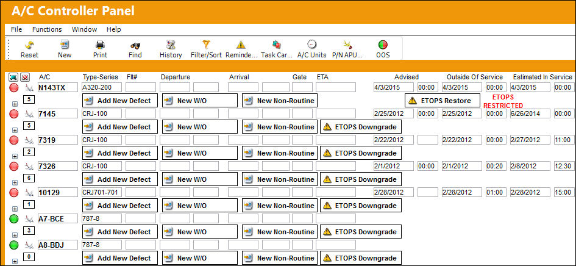Click the count box 6 under 7326
The image size is (576, 266).
click(29, 178)
